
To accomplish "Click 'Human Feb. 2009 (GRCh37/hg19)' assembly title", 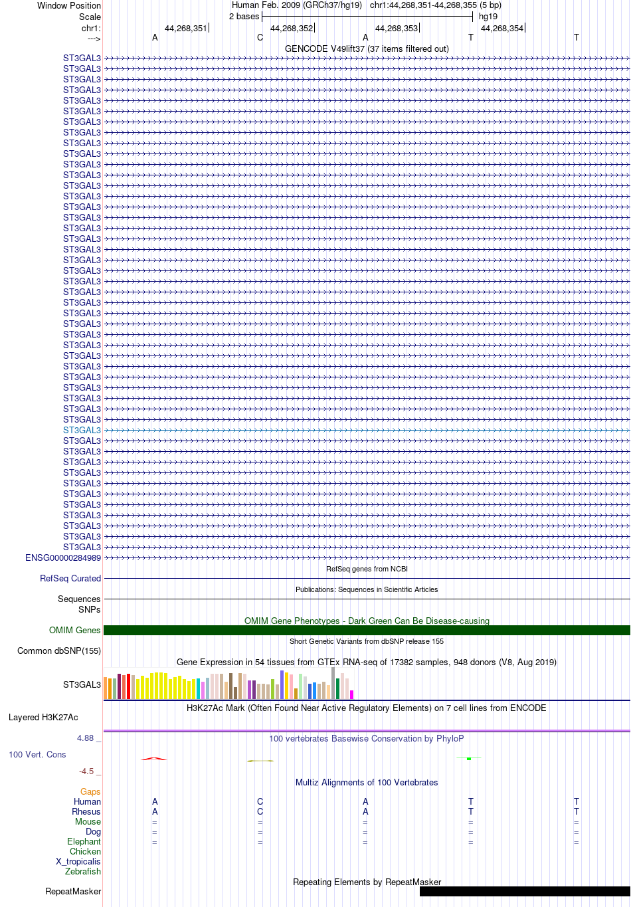I will coord(297,5).
